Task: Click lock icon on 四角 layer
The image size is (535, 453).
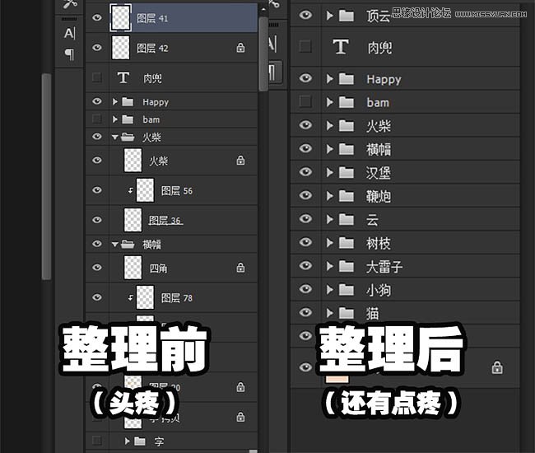Action: click(x=240, y=268)
